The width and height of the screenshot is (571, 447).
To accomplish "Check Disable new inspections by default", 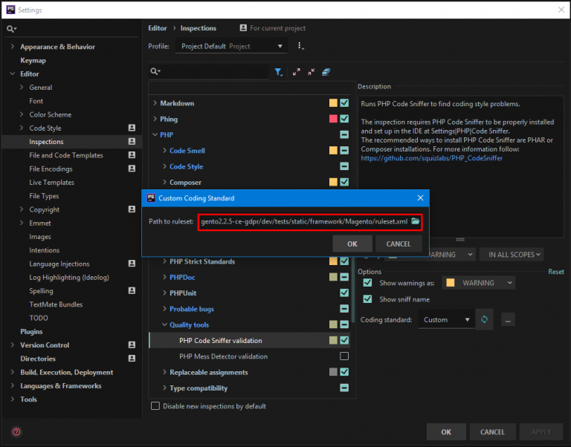I will (155, 406).
